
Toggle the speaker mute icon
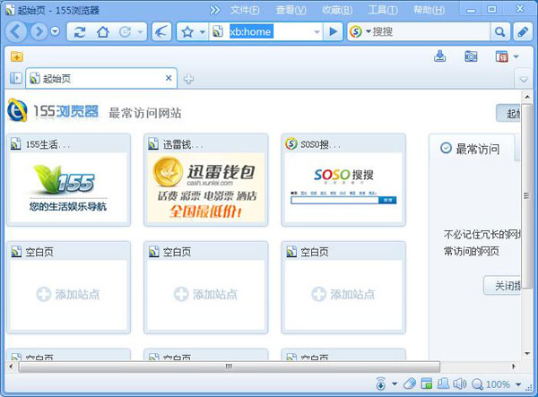pos(460,384)
